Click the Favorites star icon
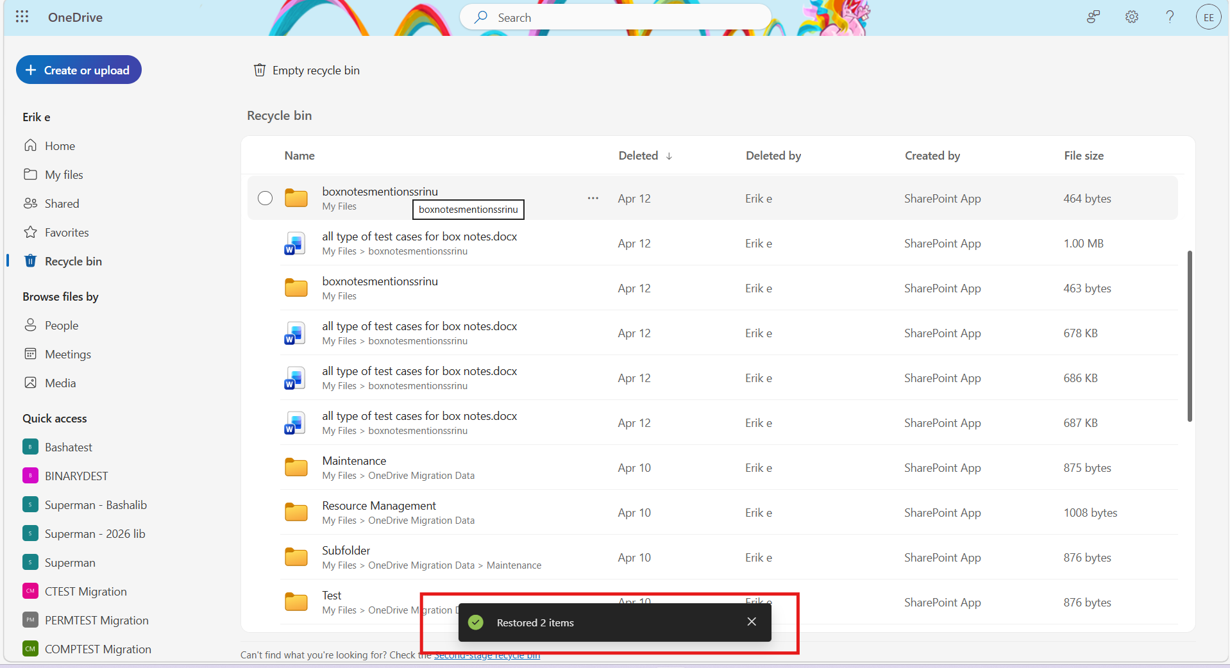The width and height of the screenshot is (1230, 668). point(30,232)
